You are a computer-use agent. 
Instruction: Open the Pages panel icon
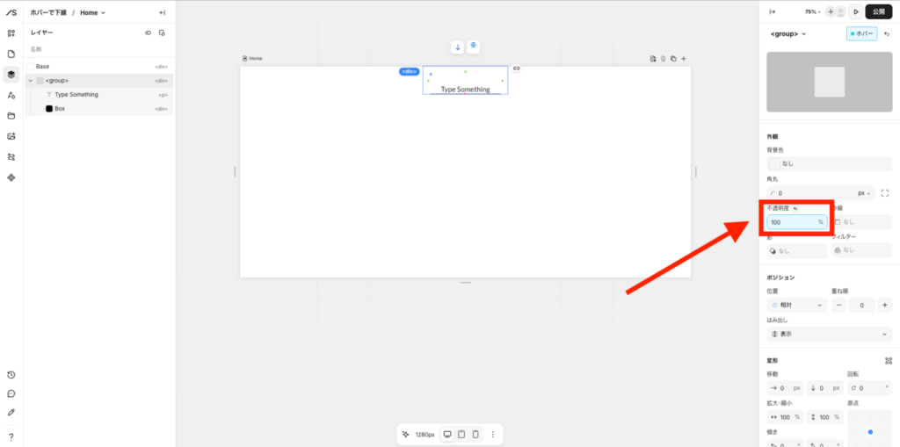11,54
